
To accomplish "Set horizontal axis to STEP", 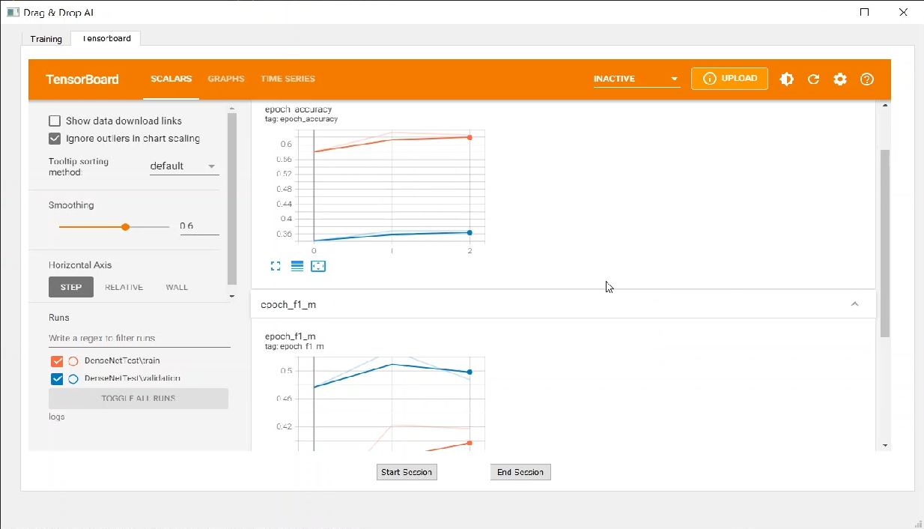I will [71, 287].
